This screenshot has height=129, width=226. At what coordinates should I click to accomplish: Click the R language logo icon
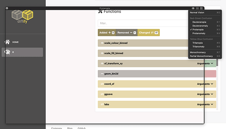(7, 52)
